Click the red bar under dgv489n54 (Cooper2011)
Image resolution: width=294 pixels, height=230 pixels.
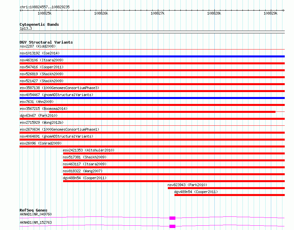230,195
